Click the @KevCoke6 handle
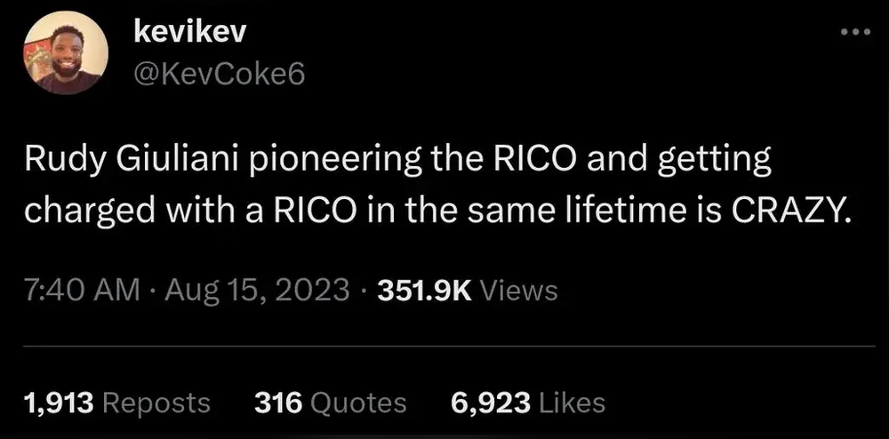The width and height of the screenshot is (889, 439). [x=219, y=74]
